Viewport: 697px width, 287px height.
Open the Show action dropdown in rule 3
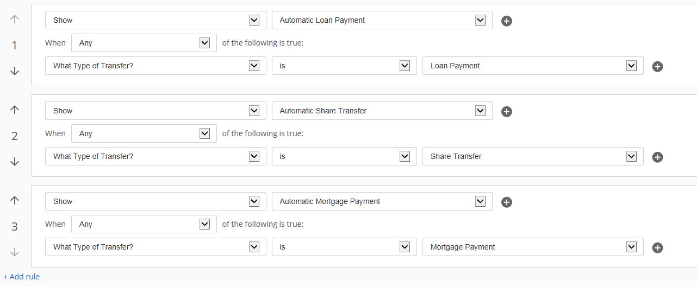tap(155, 201)
